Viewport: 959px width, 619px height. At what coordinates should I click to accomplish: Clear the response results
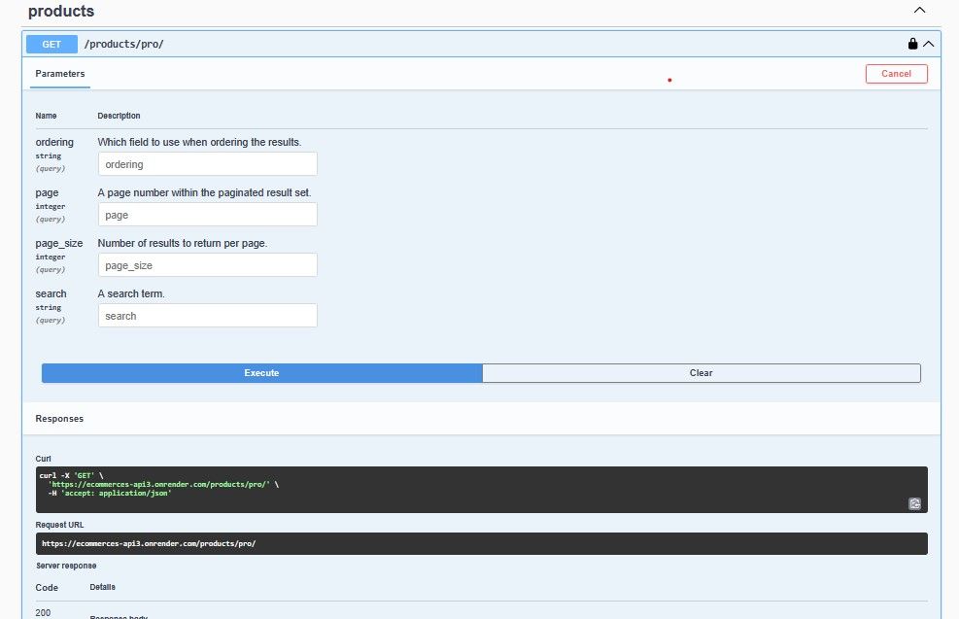point(701,373)
